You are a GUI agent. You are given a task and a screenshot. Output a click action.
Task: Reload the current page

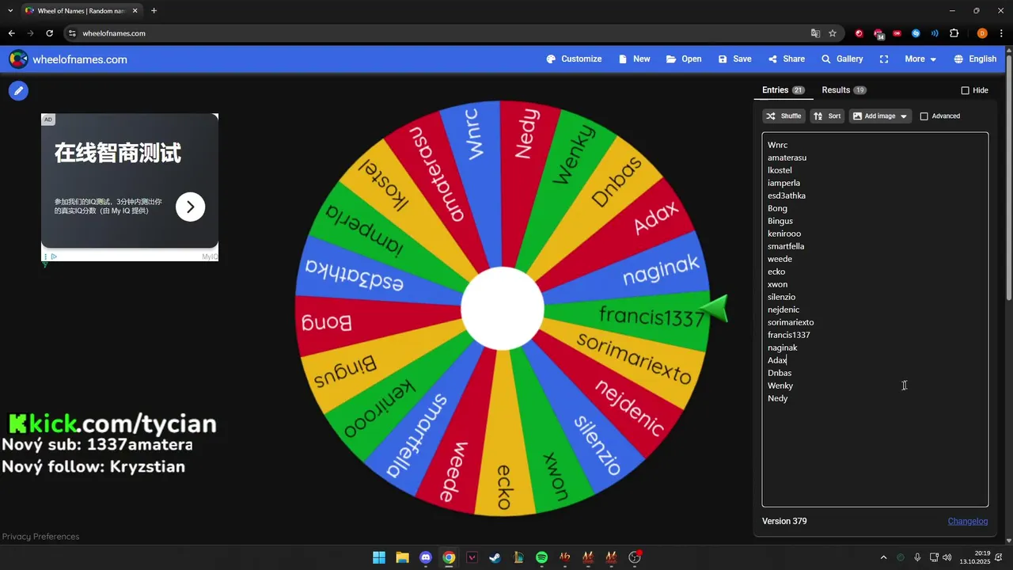[49, 33]
